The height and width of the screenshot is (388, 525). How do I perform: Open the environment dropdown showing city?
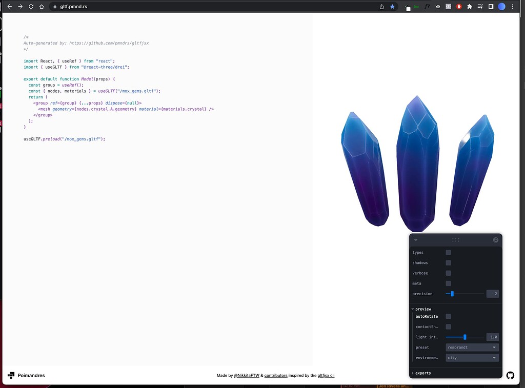point(471,357)
